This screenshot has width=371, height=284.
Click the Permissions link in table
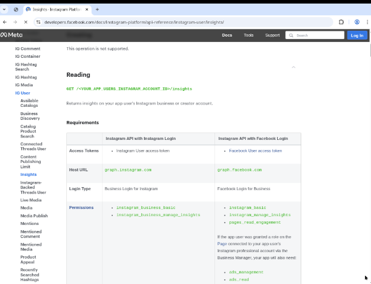click(81, 207)
